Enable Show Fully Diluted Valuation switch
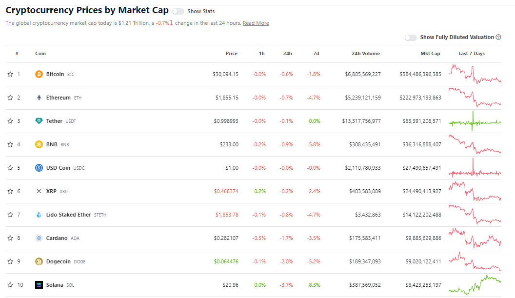515x298 pixels. tap(411, 37)
